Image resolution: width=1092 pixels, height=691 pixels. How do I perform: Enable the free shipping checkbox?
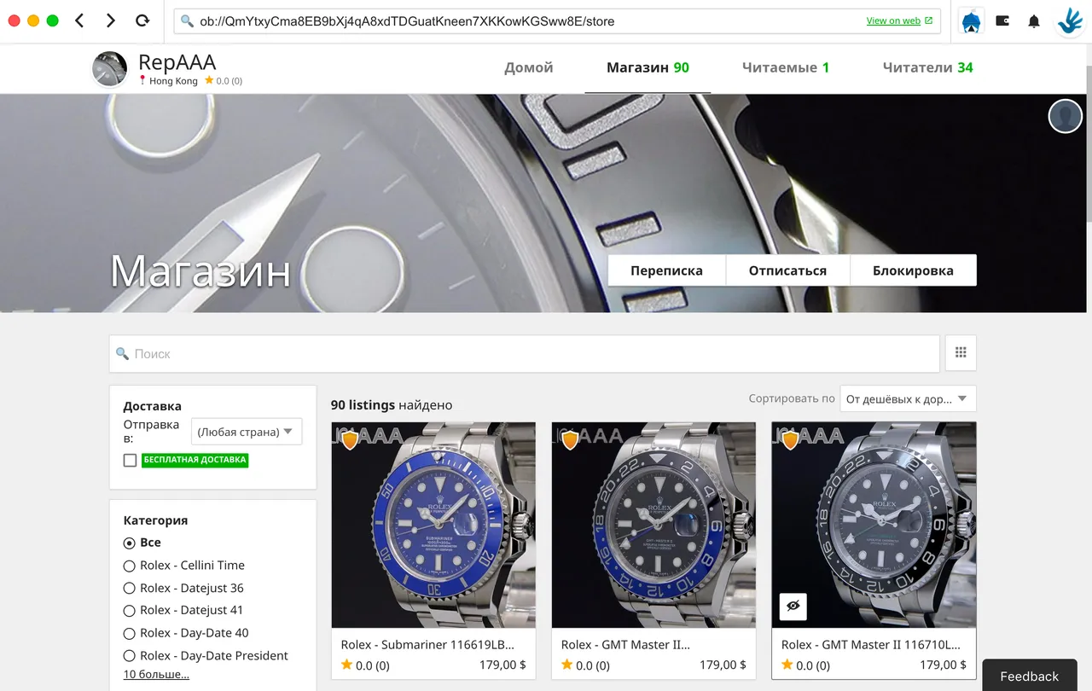click(130, 460)
